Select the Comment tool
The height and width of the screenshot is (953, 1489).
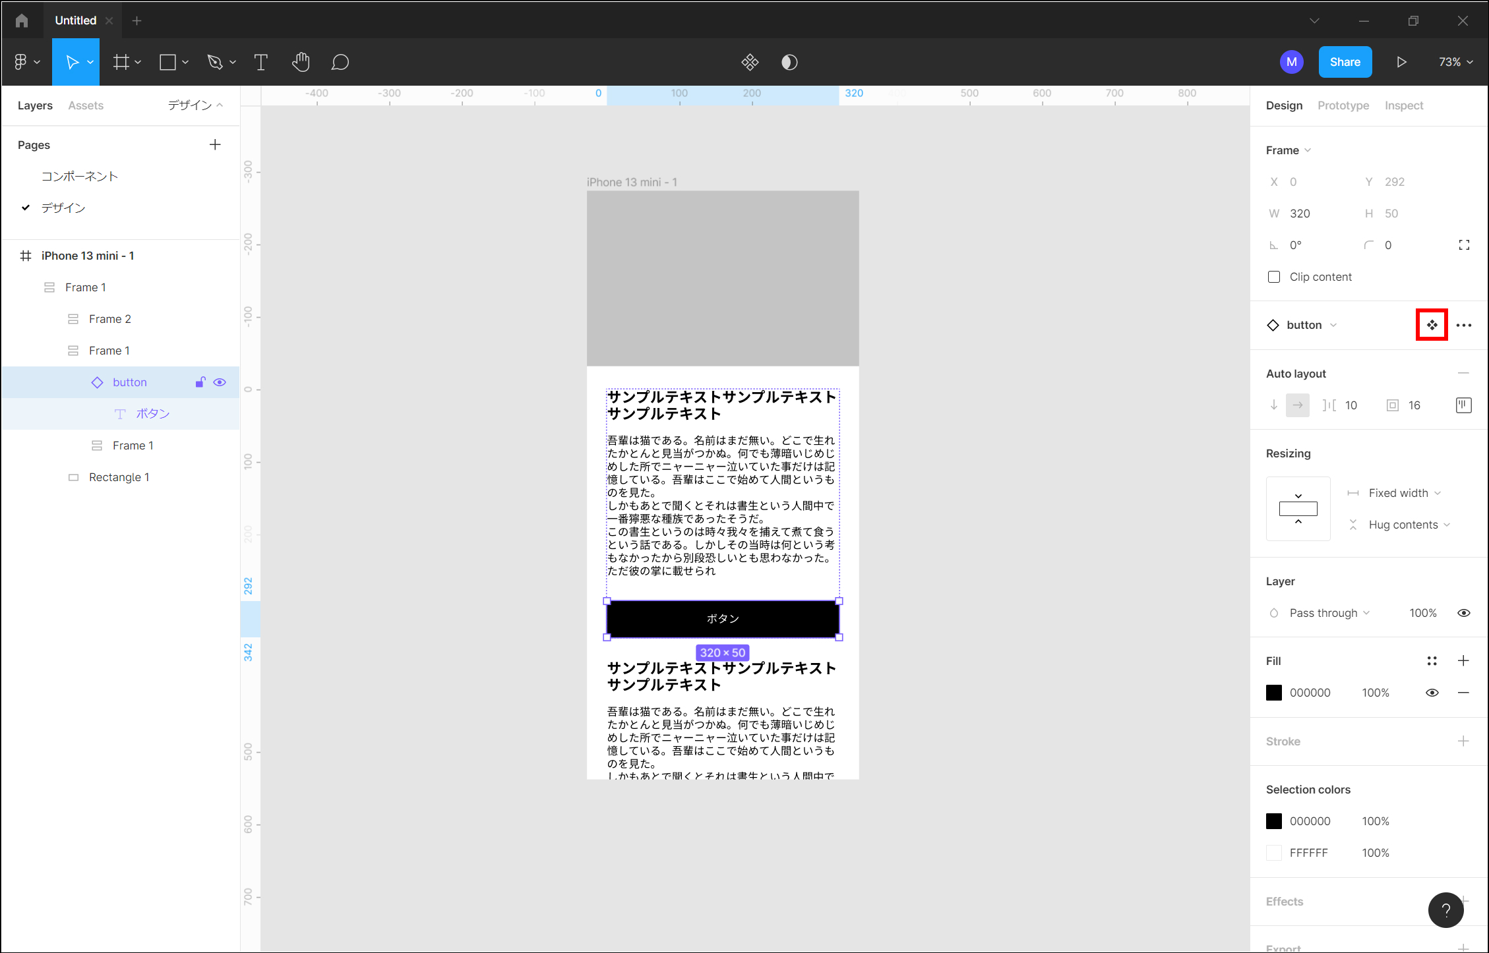tap(340, 62)
